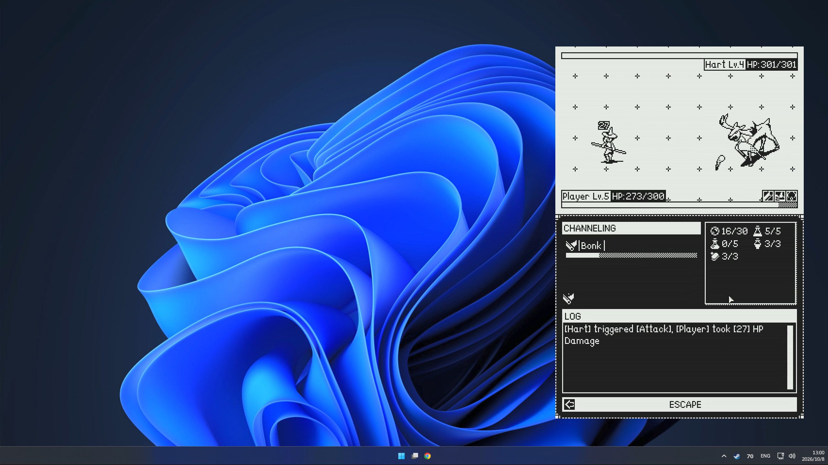The height and width of the screenshot is (465, 828).
Task: Click the rightmost status icon near player bar
Action: [791, 196]
